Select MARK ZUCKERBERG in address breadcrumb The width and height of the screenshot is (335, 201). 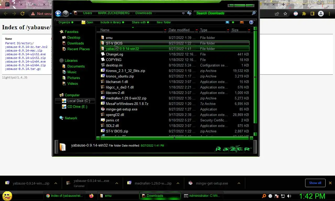point(114,13)
